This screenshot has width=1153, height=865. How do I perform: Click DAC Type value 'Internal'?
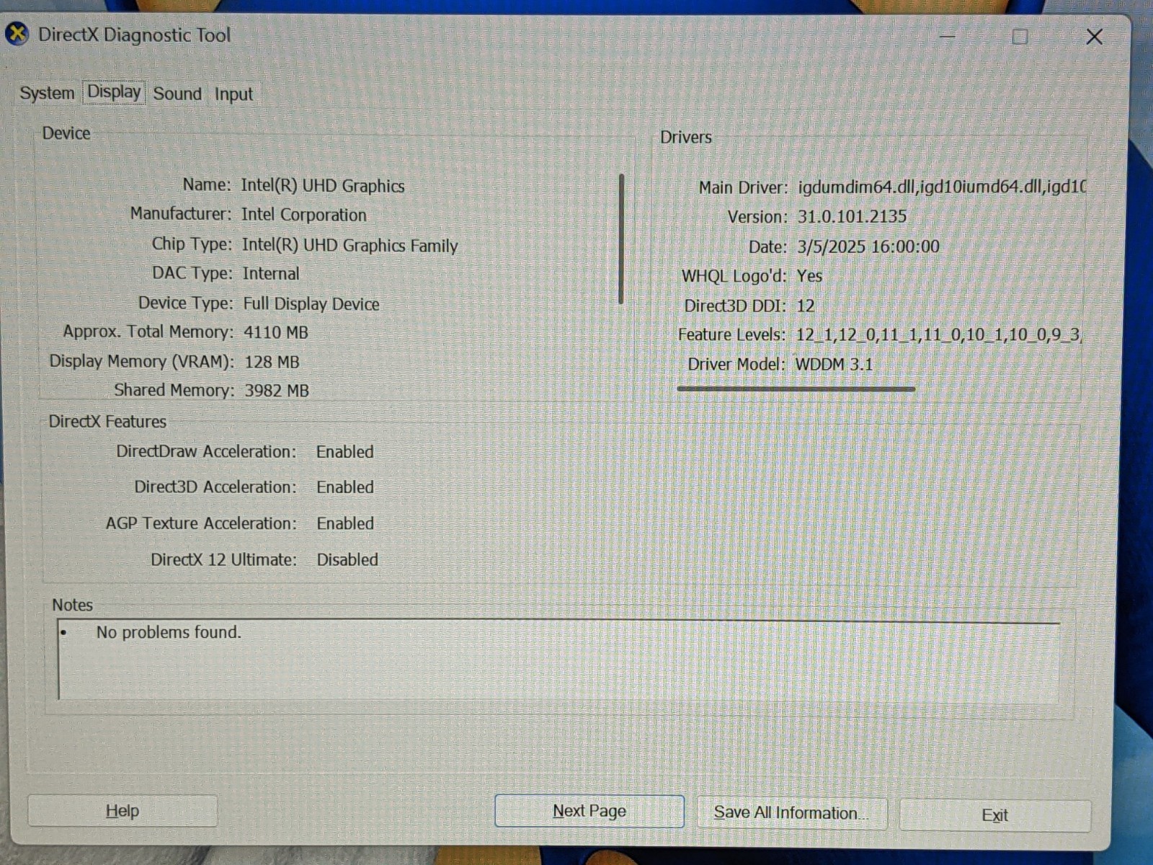point(270,274)
